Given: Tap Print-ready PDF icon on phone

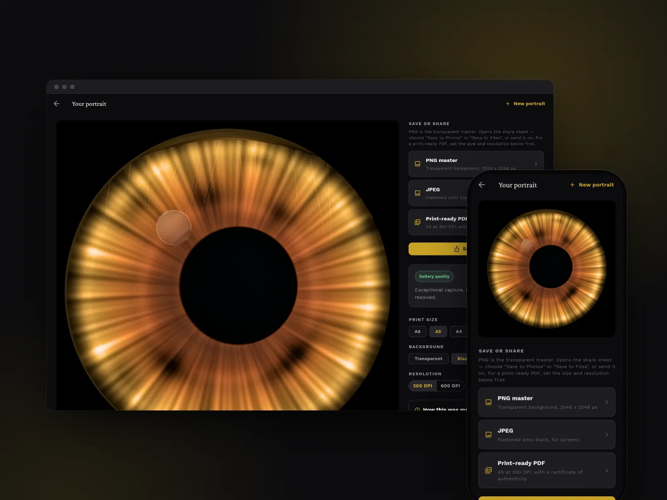Looking at the screenshot, I should coord(489,470).
